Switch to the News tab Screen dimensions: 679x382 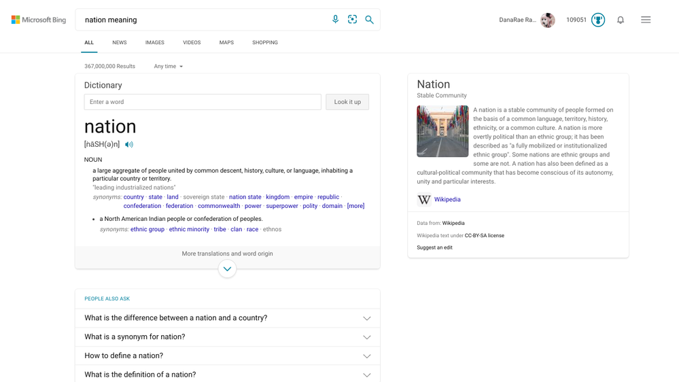120,43
